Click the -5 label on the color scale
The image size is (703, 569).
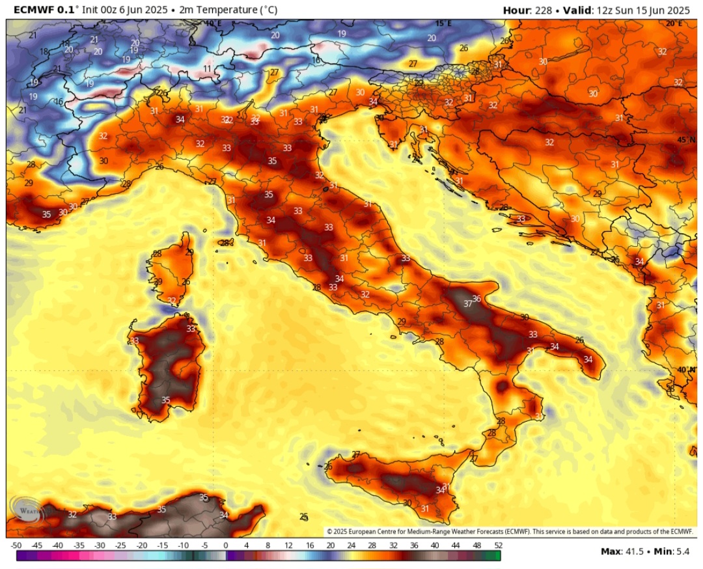click(x=204, y=545)
